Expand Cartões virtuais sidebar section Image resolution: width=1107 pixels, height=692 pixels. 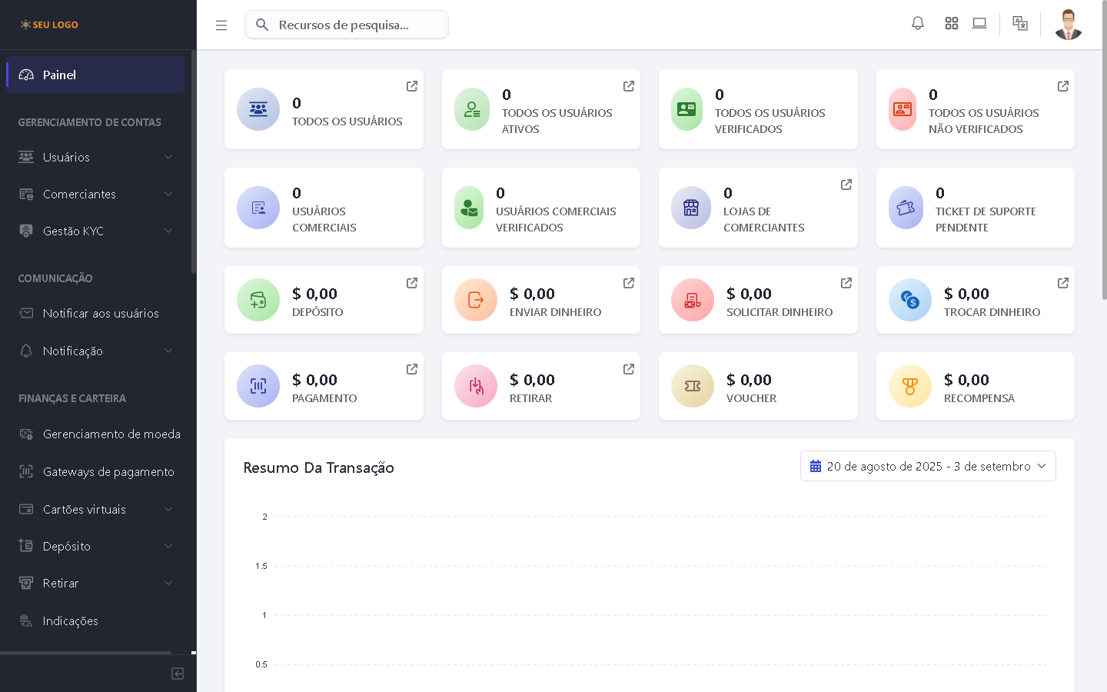[96, 509]
